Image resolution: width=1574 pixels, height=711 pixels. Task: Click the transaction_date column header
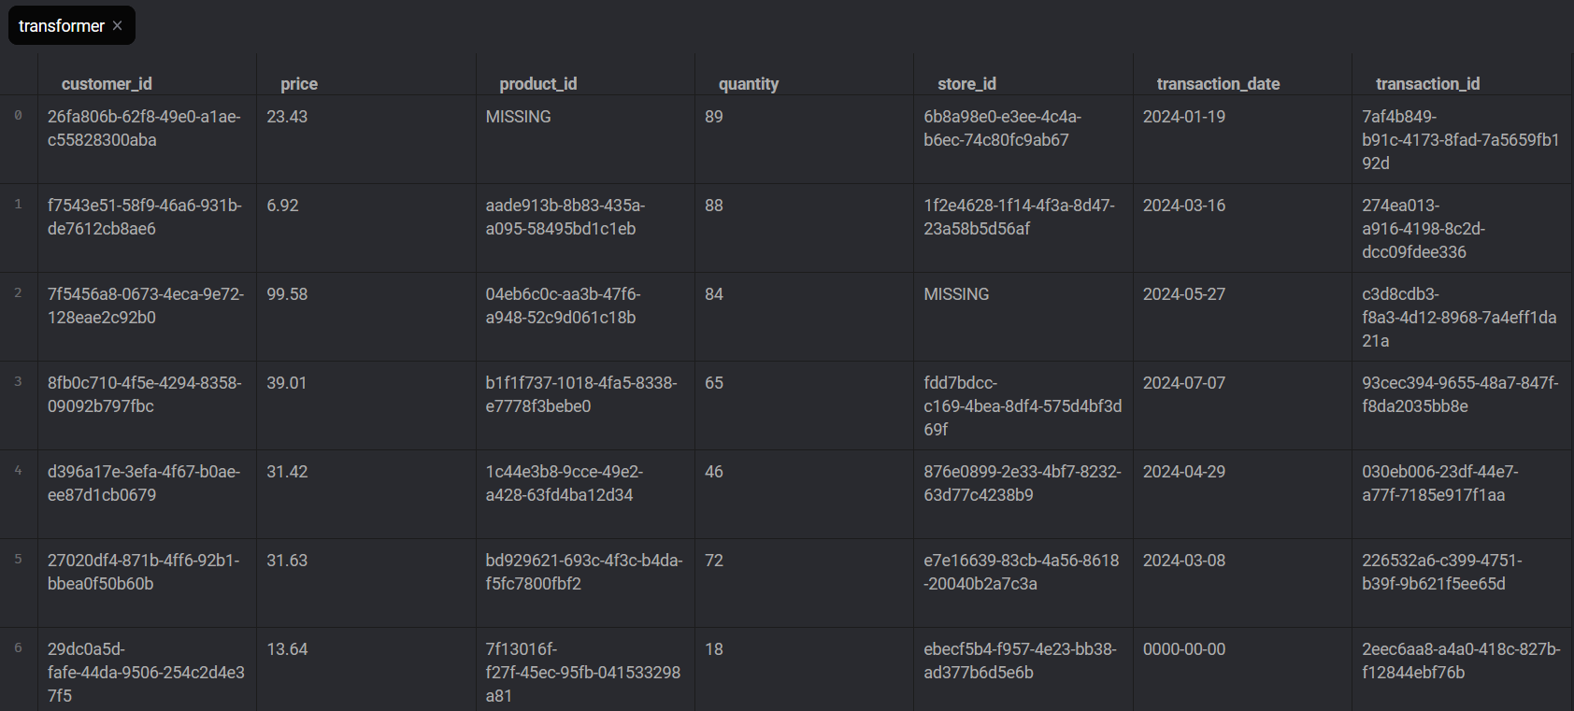click(1218, 84)
